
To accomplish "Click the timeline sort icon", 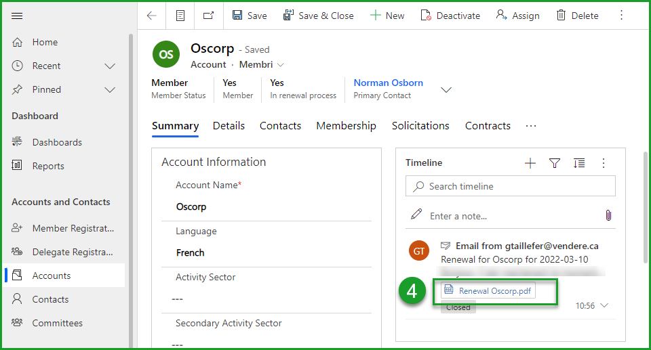I will [x=579, y=163].
